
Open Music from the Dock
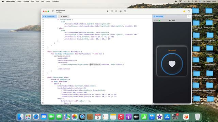pyautogui.click(x=121, y=117)
